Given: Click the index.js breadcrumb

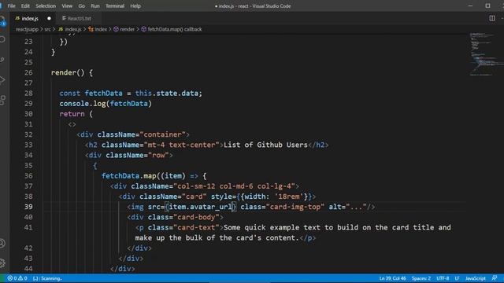Looking at the screenshot, I should (70, 29).
